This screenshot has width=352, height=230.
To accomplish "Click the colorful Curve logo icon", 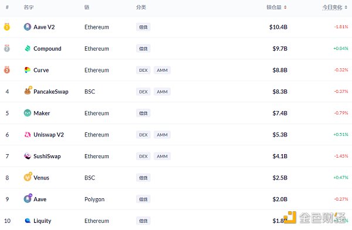I will (x=28, y=70).
